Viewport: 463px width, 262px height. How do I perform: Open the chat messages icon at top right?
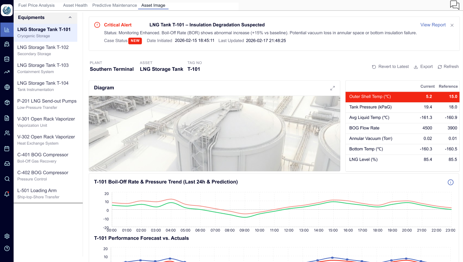pyautogui.click(x=454, y=5)
